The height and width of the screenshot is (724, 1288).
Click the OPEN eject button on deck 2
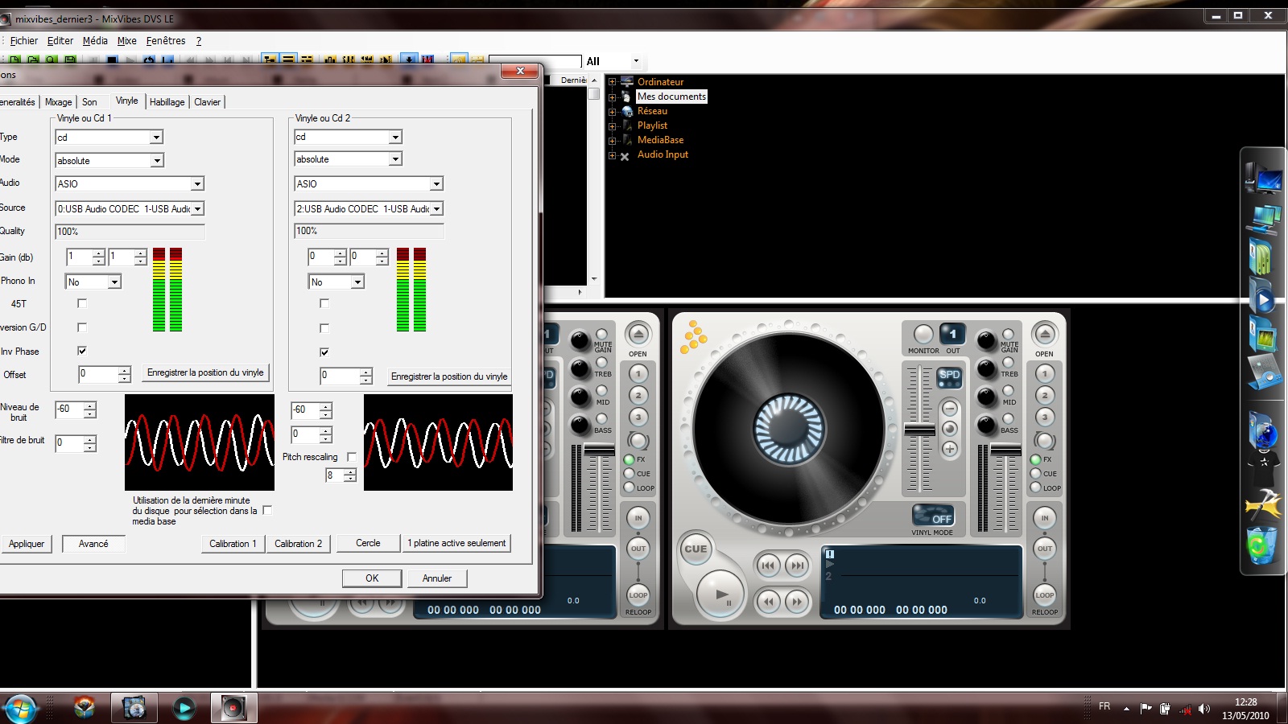[1044, 334]
